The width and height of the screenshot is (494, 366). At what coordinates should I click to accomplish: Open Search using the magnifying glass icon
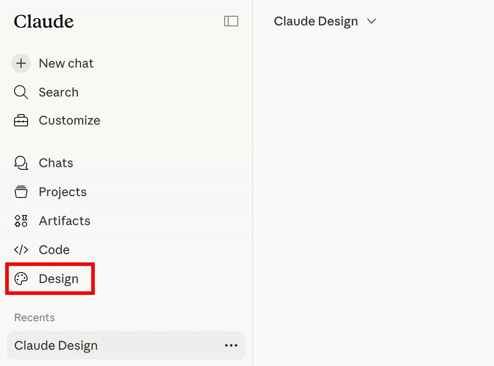pos(21,92)
